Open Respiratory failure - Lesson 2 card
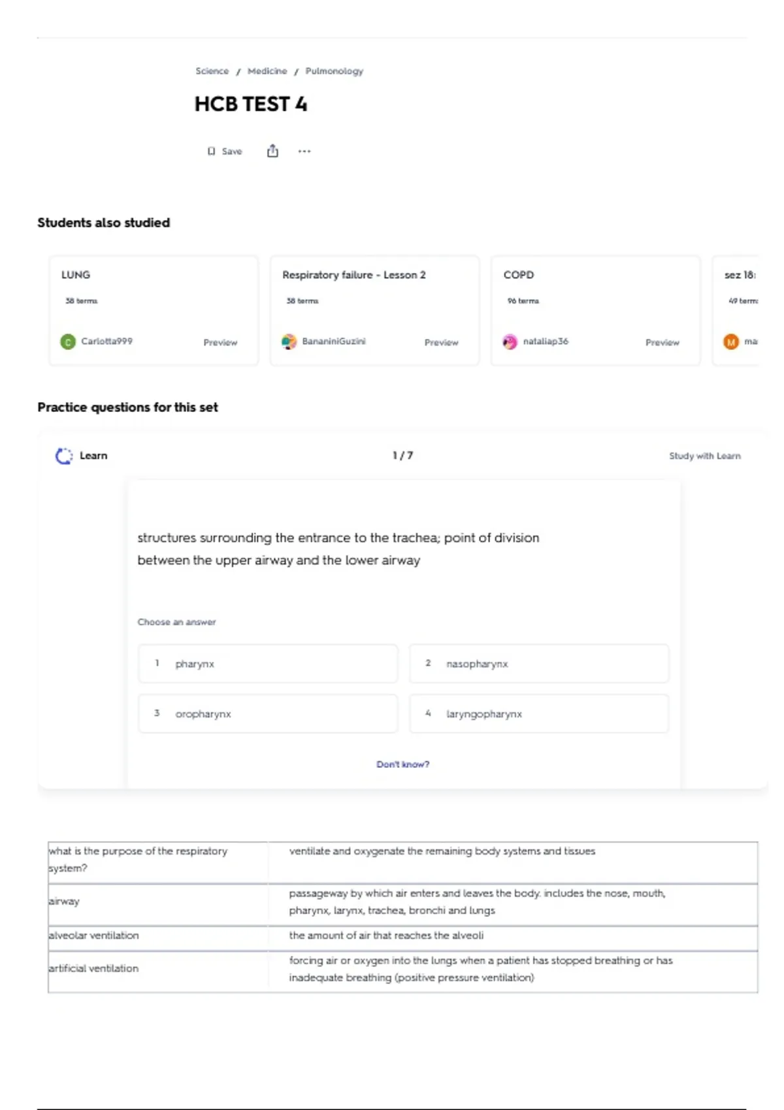Screen dimensions: 784x1110 click(x=374, y=310)
